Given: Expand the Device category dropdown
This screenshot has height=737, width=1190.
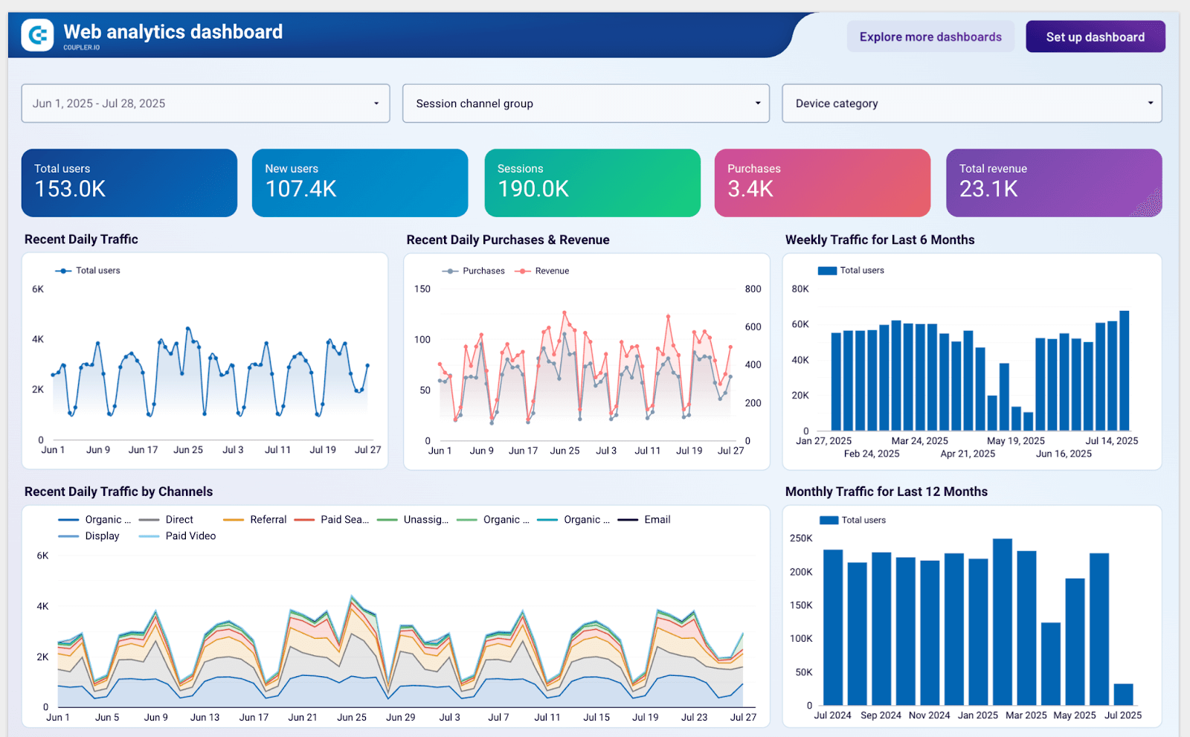Looking at the screenshot, I should pyautogui.click(x=971, y=103).
